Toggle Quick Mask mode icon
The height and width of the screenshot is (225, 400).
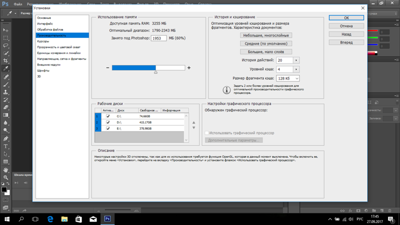5,199
